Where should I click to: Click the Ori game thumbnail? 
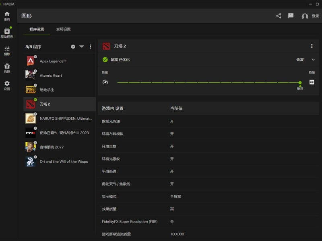31,161
